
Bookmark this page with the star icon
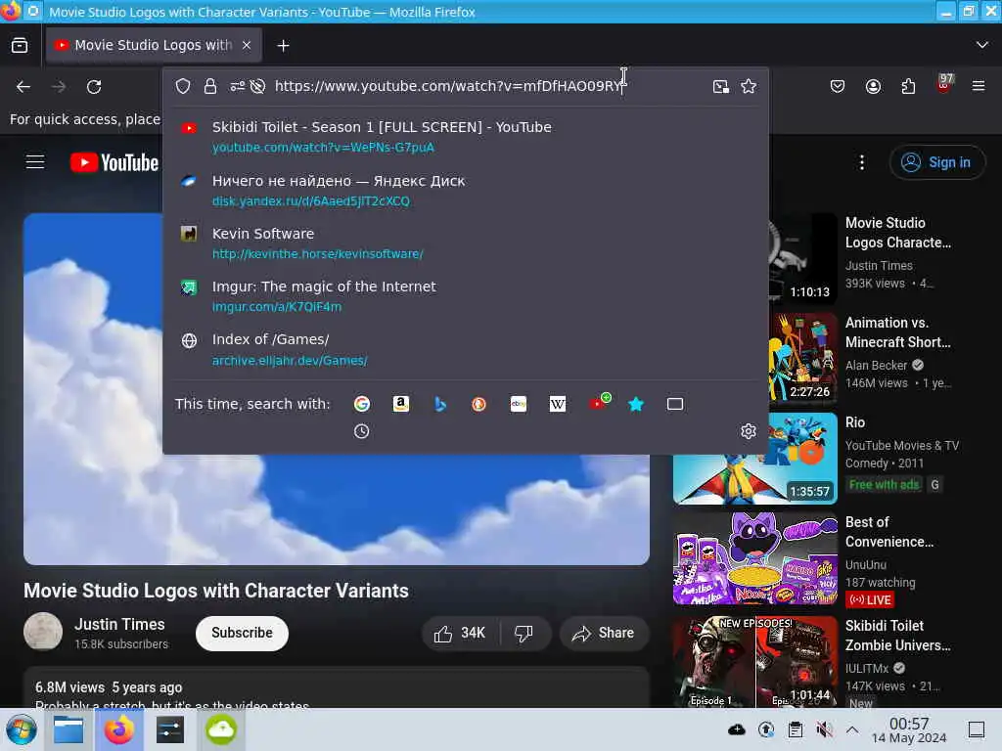[749, 86]
